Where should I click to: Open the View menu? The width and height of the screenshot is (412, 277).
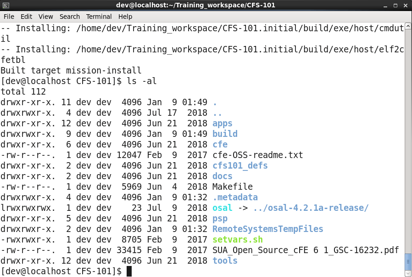tap(45, 17)
